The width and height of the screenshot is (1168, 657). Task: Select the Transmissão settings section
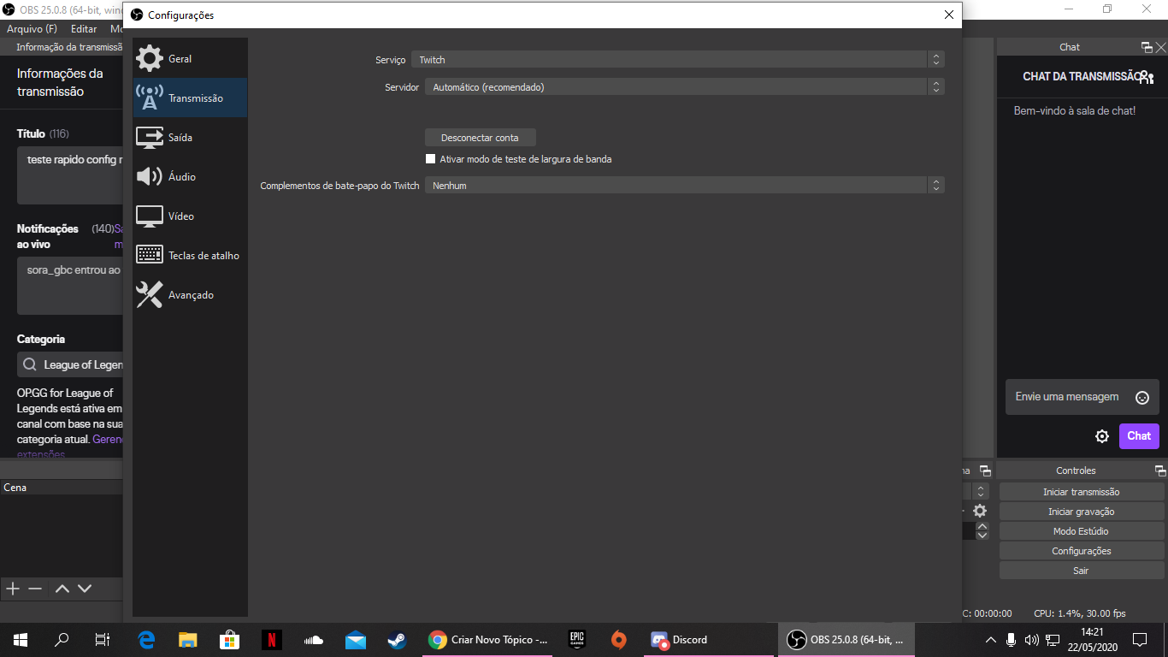pyautogui.click(x=190, y=98)
